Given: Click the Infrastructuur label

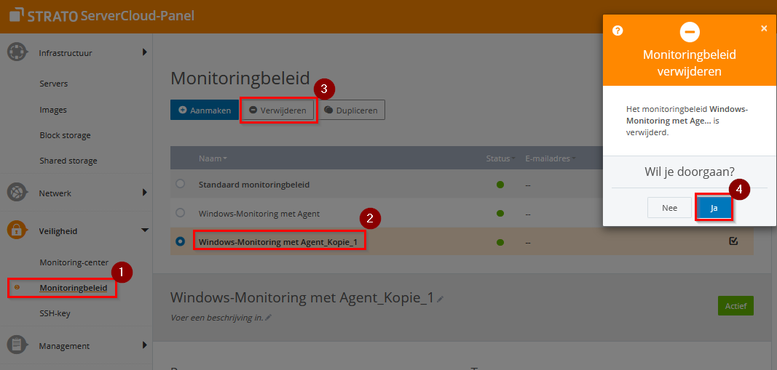Looking at the screenshot, I should (x=66, y=52).
